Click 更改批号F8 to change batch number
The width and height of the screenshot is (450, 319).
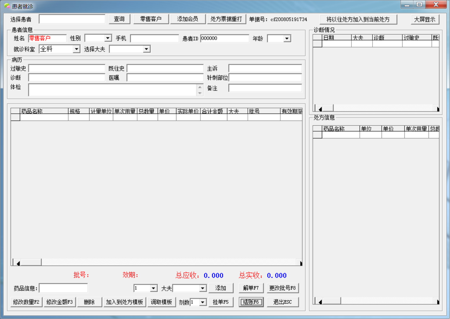pyautogui.click(x=283, y=288)
